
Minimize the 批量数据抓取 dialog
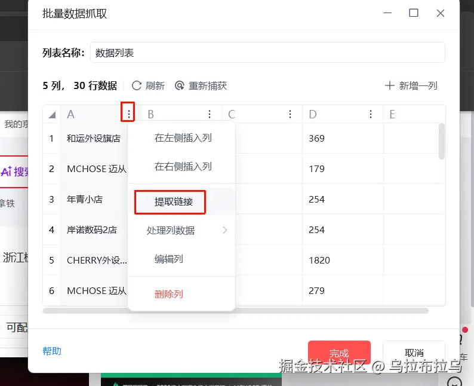click(x=387, y=13)
